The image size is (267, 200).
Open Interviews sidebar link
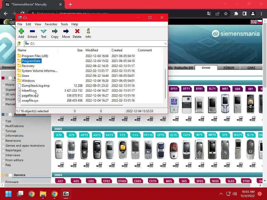coord(13,155)
